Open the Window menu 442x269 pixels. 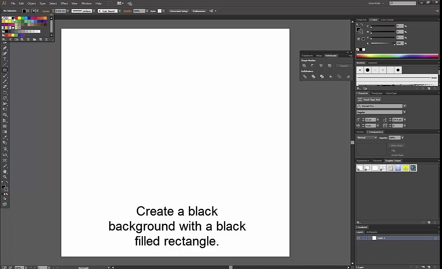coord(86,3)
